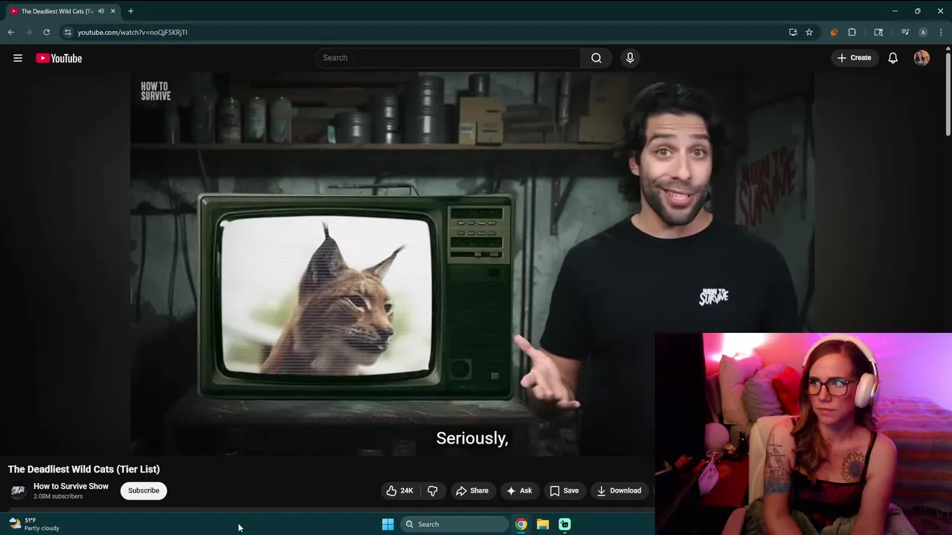Open the Windows Start menu

click(387, 525)
